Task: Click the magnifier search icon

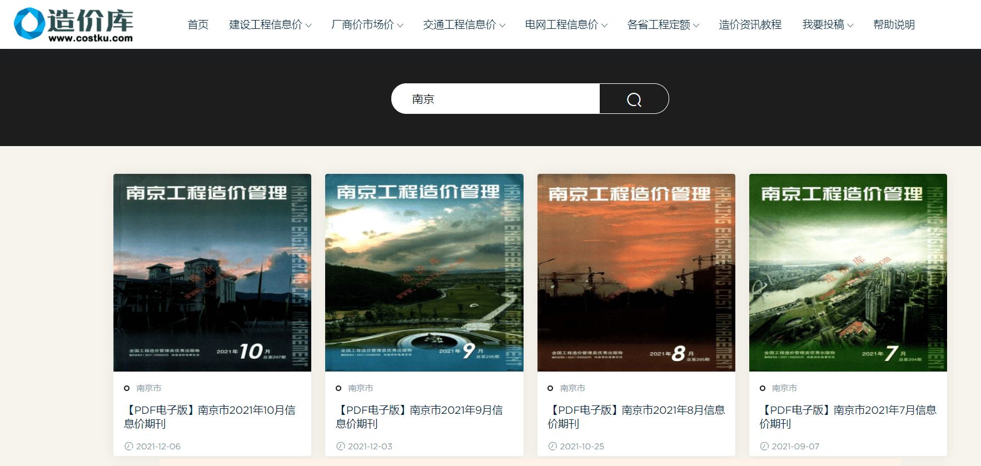Action: 634,99
